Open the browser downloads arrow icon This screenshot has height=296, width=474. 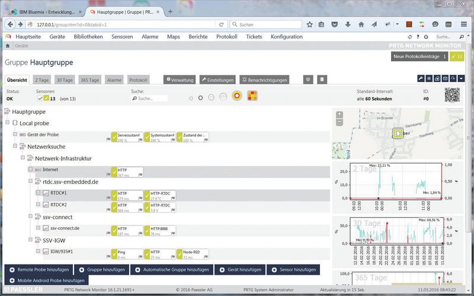pyautogui.click(x=348, y=24)
